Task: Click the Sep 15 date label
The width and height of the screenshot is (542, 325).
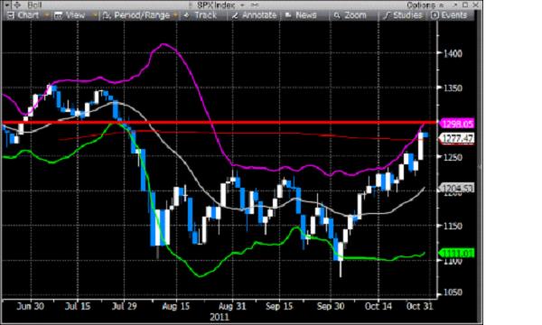Action: [279, 306]
